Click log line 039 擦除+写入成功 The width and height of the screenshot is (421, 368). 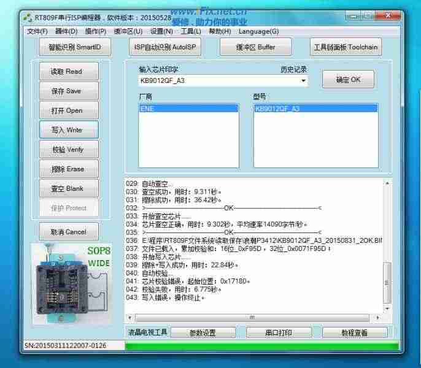(x=182, y=265)
